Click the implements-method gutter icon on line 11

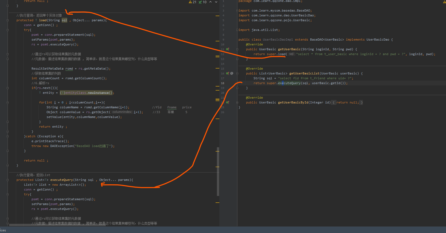(227, 49)
